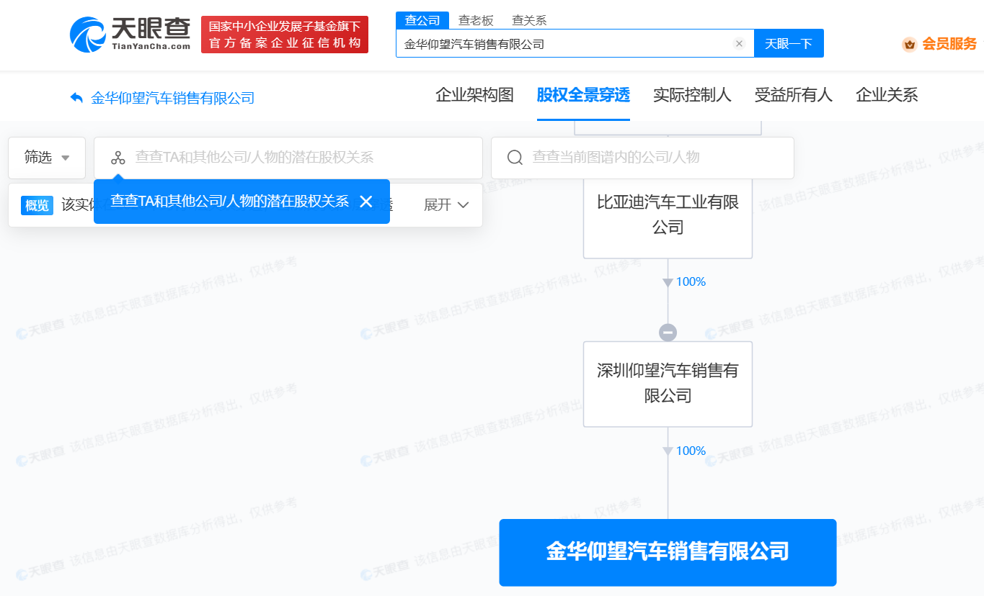Viewport: 984px width, 596px height.
Task: Clear the search box using the X icon
Action: click(739, 43)
